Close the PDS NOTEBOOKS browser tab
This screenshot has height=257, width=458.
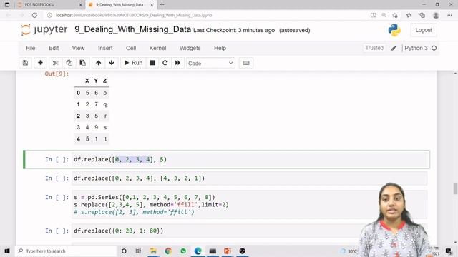81,5
